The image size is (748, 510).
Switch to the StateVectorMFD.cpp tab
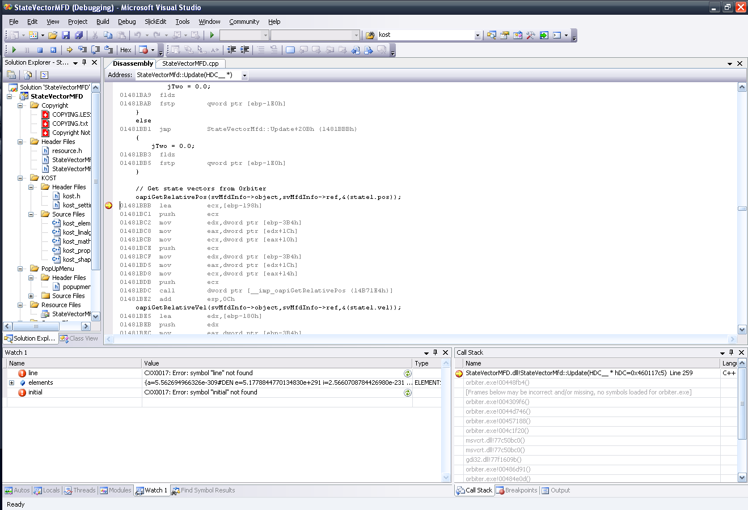pos(191,63)
